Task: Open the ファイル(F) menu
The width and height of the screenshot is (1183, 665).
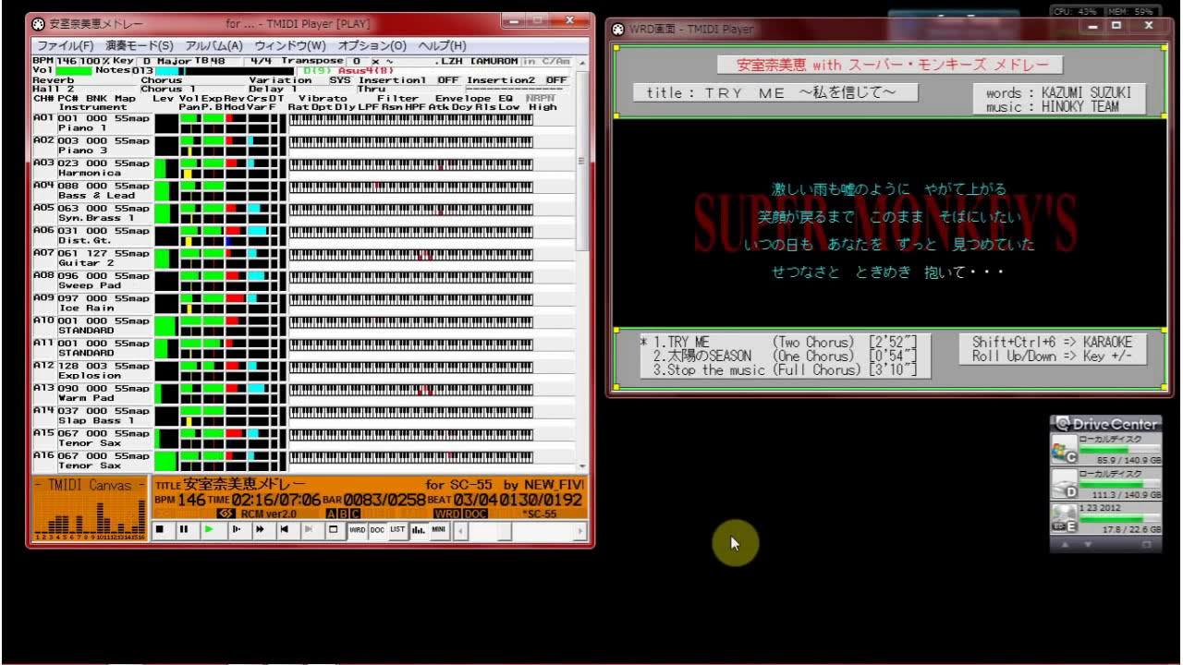Action: [65, 45]
